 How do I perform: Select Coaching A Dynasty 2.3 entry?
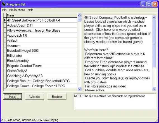coord(42,76)
